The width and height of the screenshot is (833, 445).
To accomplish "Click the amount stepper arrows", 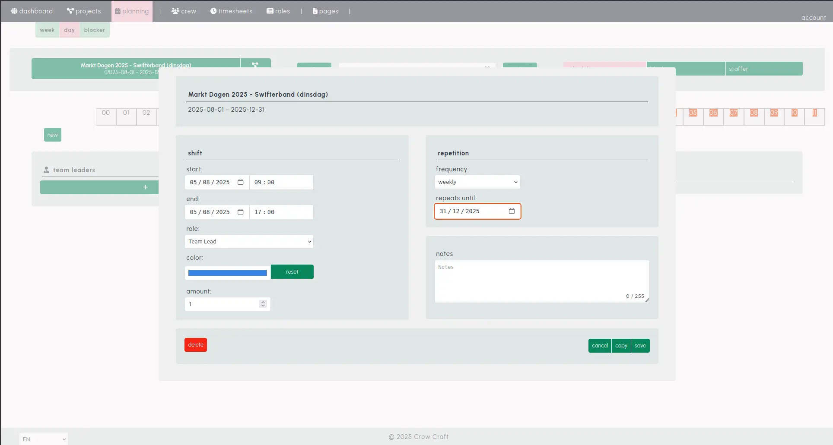I will [x=263, y=304].
